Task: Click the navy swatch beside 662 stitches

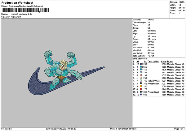Action: click(141, 95)
